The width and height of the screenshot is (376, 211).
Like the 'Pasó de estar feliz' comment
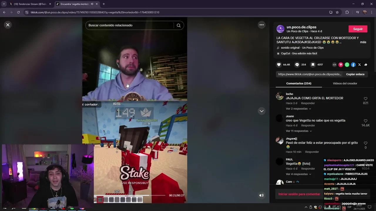(x=365, y=143)
